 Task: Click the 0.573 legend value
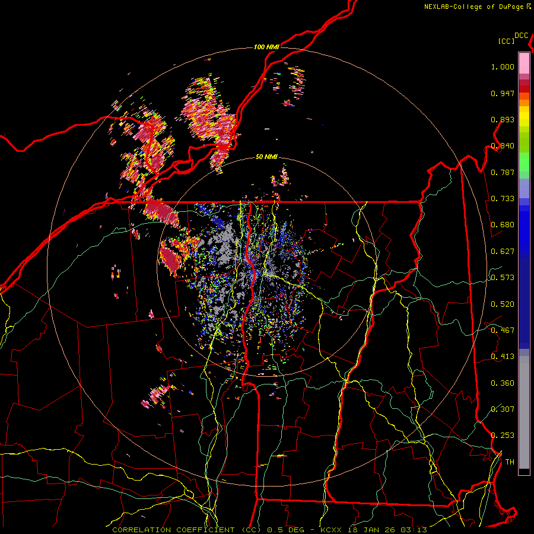[x=503, y=278]
